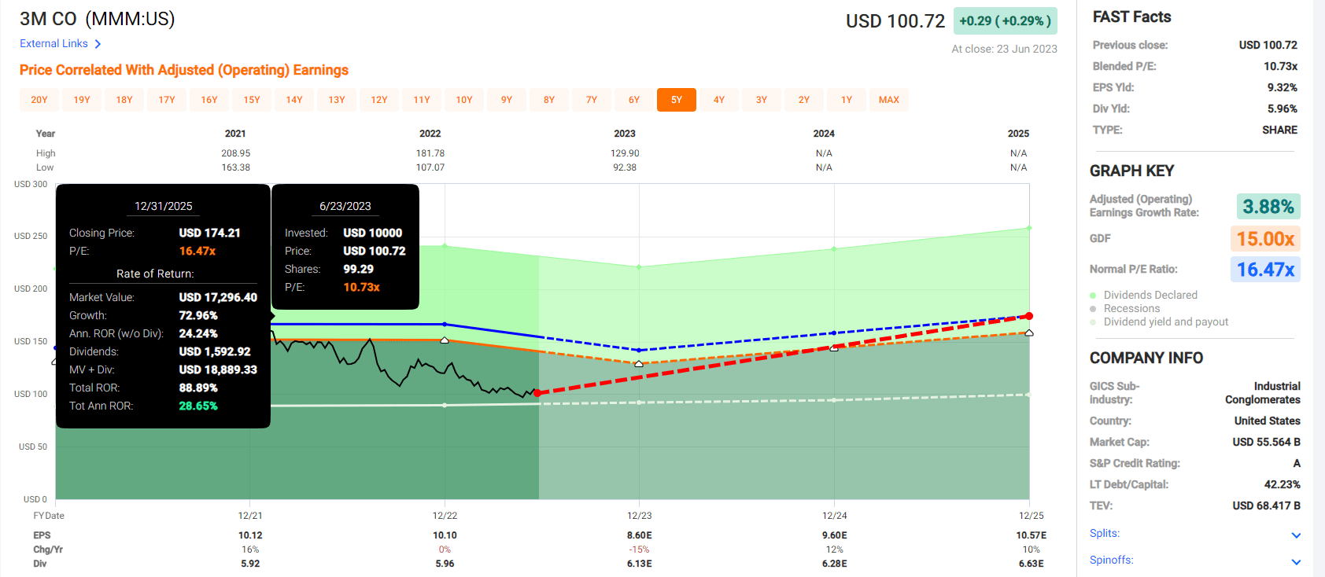Click the white dividend line point at 12/22
The height and width of the screenshot is (577, 1325).
point(445,405)
